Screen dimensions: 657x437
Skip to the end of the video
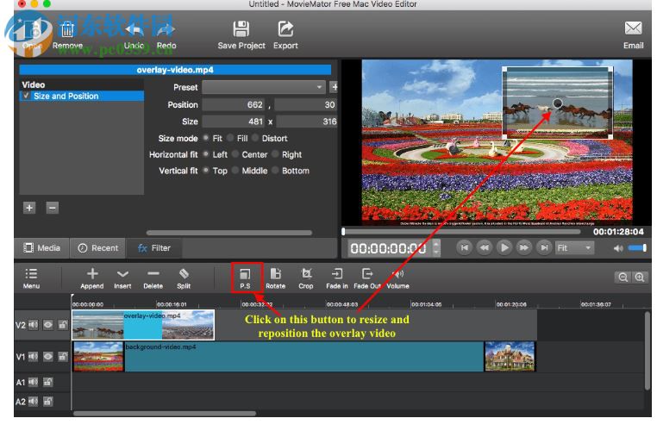(544, 247)
